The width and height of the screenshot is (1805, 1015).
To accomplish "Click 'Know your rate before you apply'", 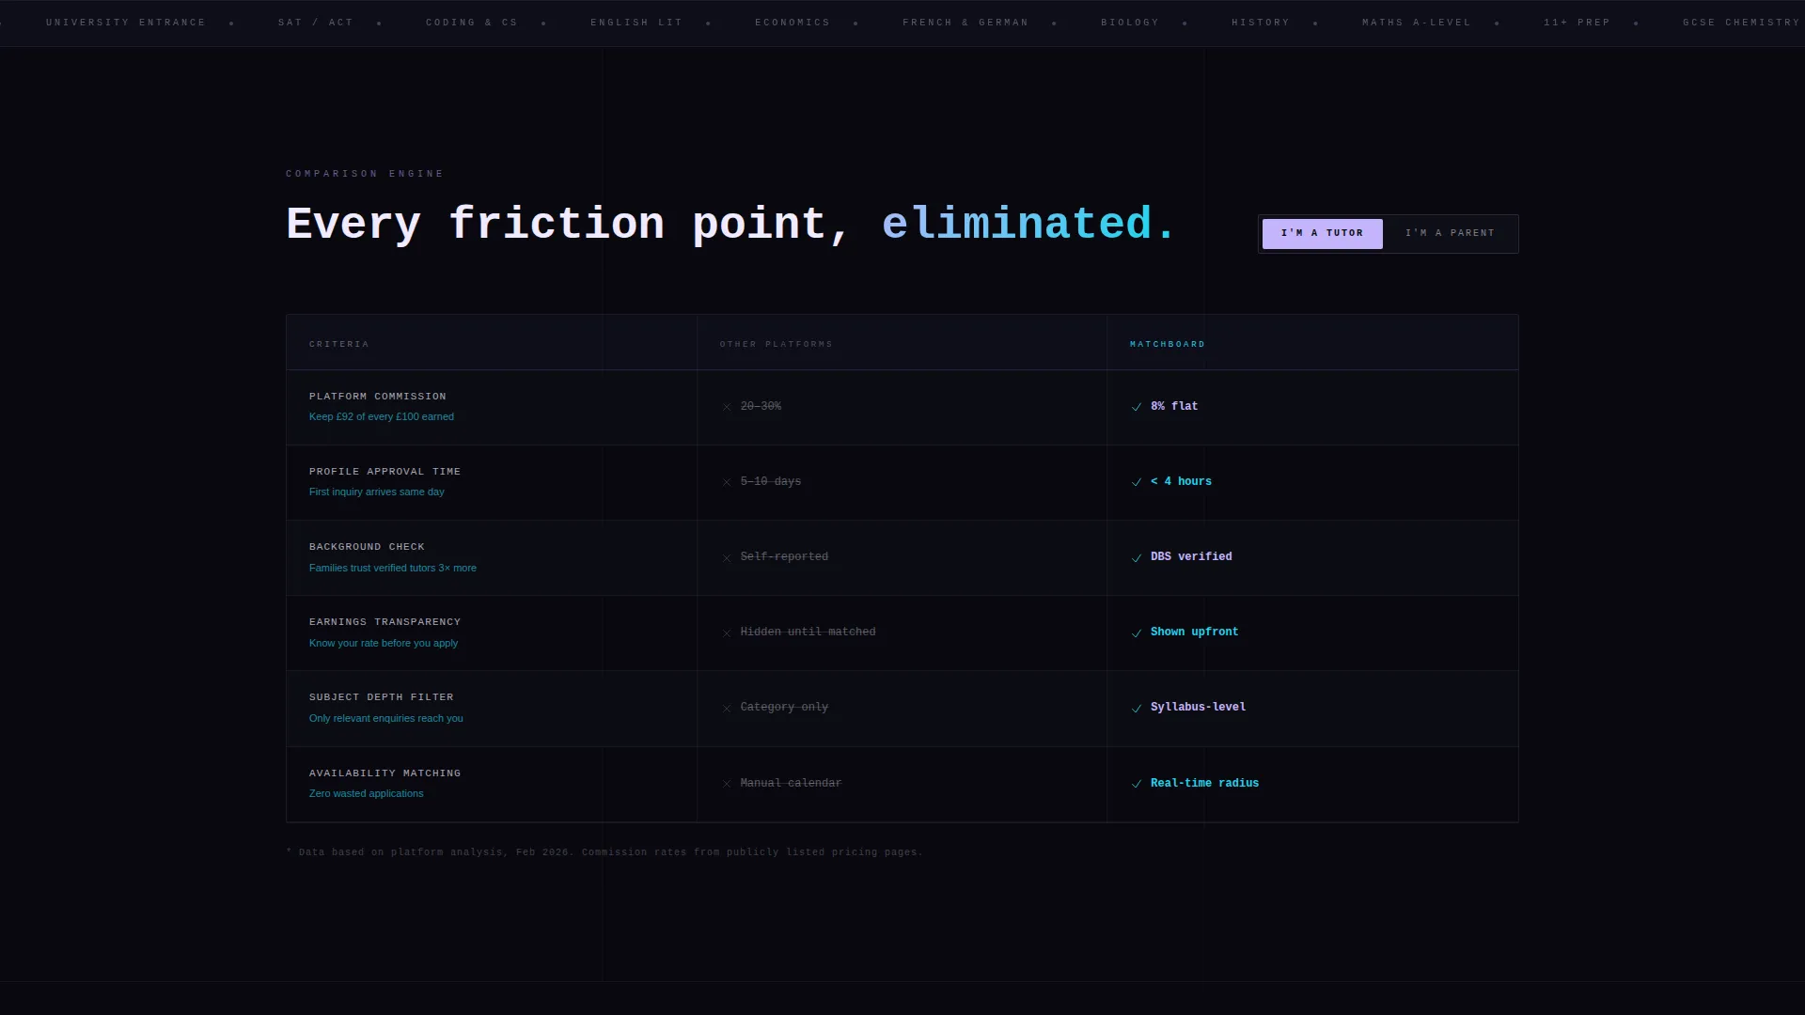I will click(x=384, y=644).
